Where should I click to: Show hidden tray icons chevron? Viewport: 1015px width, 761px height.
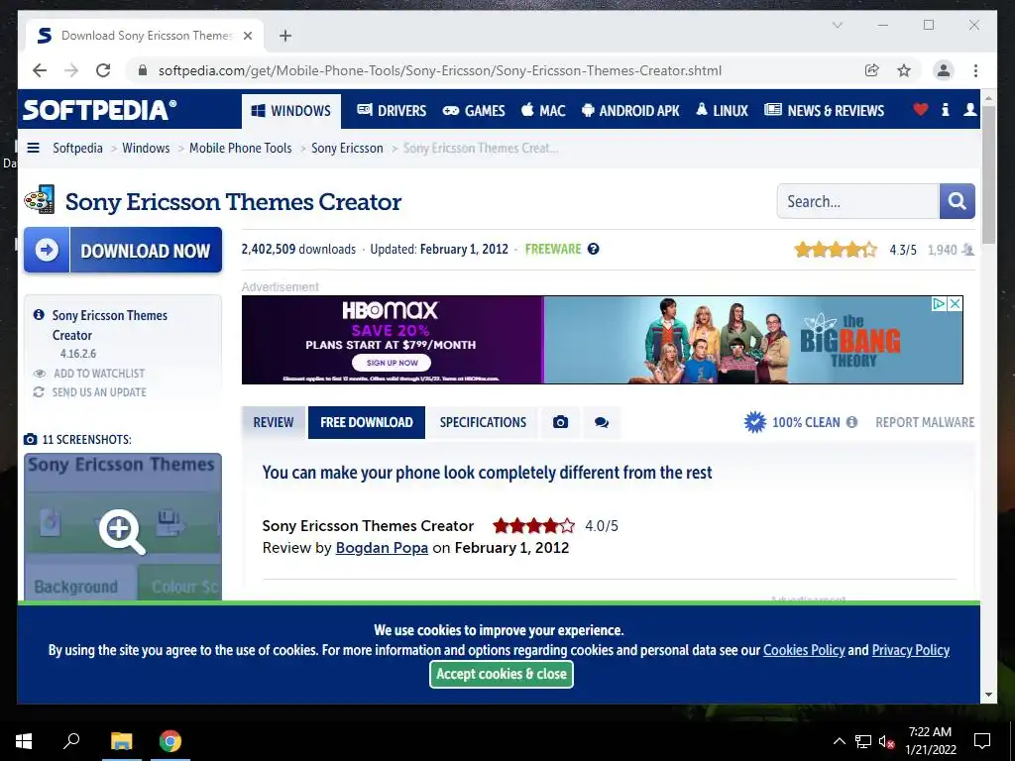(839, 741)
